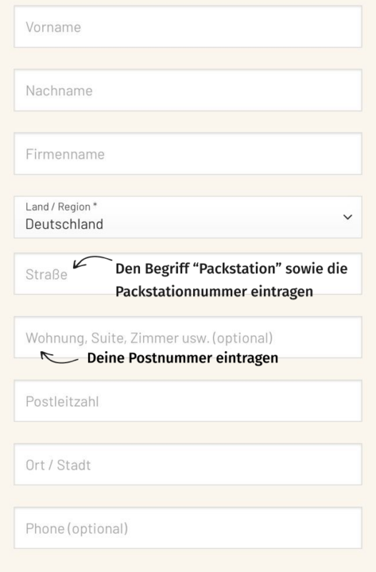
Task: Focus the Wohnung, Suite, Zimmer optional field
Action: coord(188,337)
